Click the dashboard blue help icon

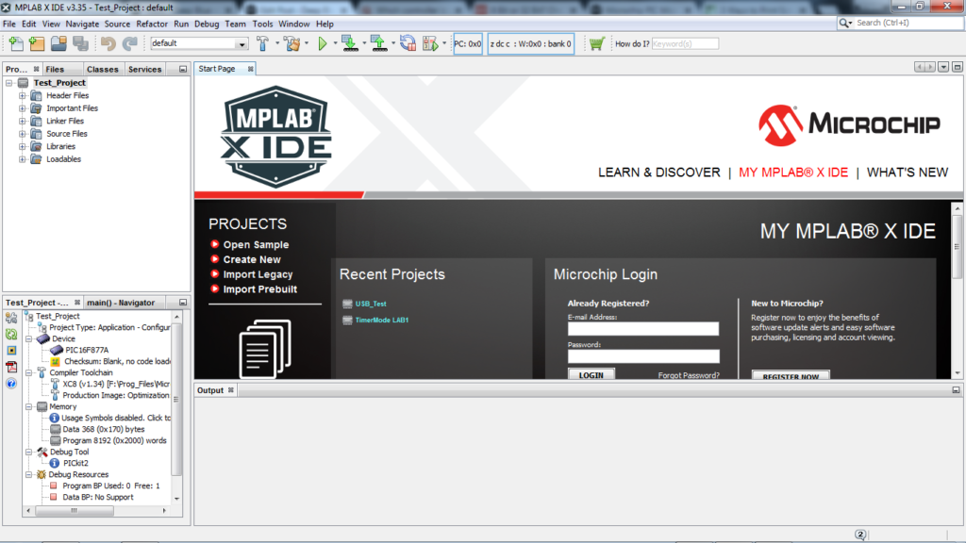pos(11,384)
